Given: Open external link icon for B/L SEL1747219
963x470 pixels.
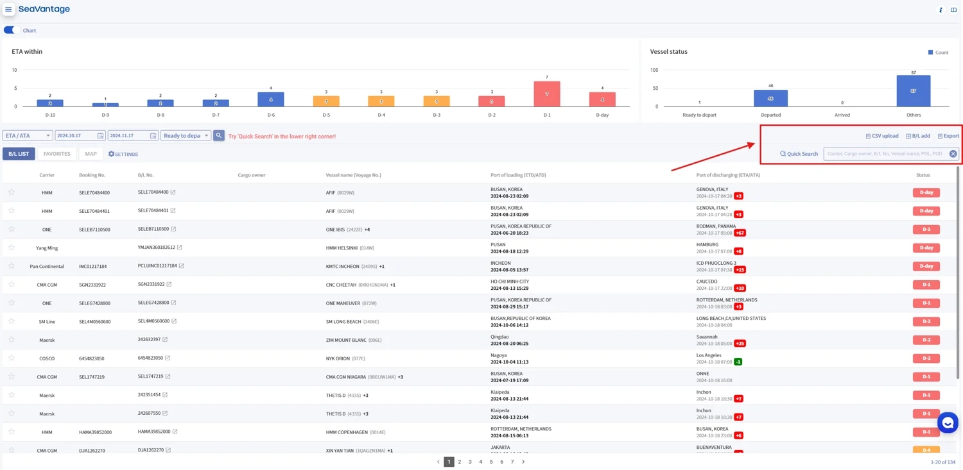Looking at the screenshot, I should coord(168,376).
